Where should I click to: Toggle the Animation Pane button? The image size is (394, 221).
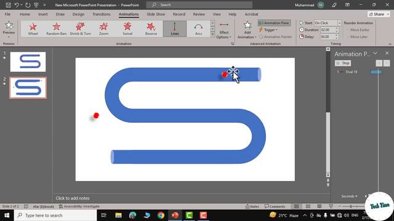(x=274, y=23)
